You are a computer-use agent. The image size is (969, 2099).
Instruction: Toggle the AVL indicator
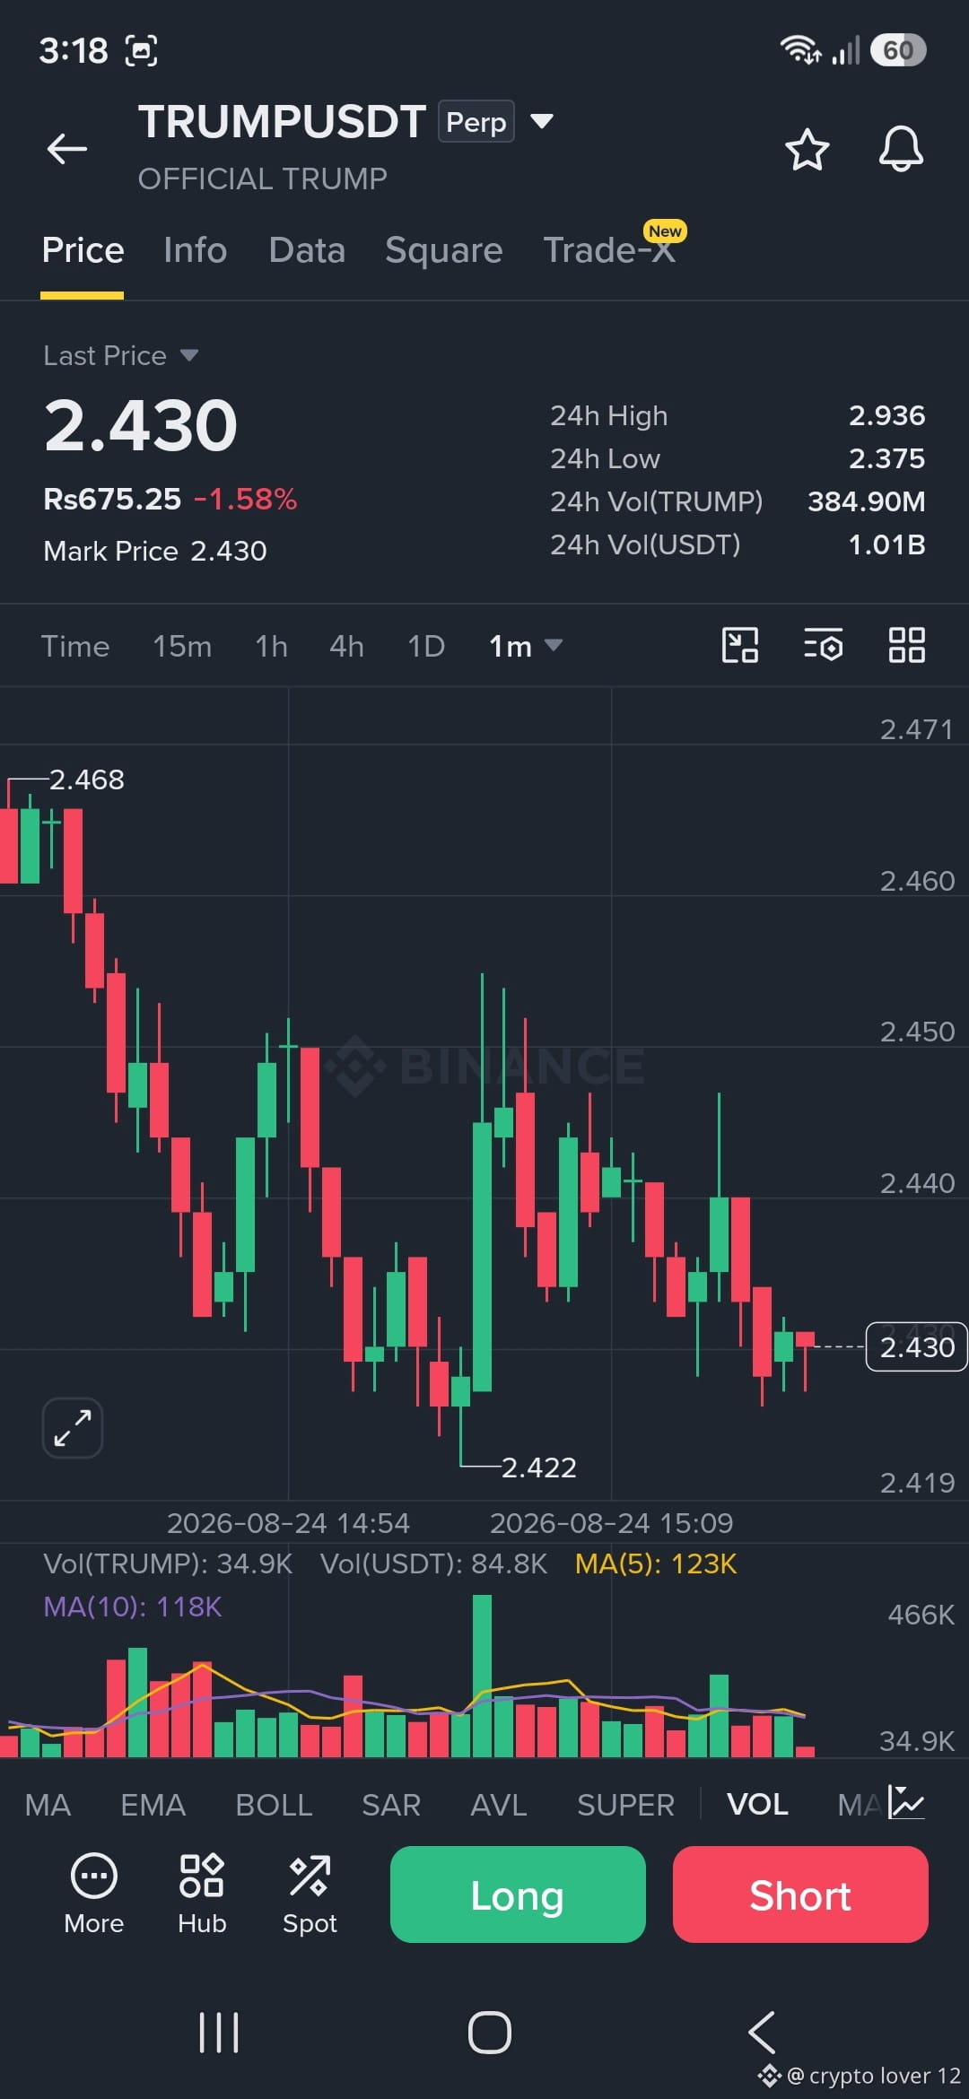[499, 1804]
